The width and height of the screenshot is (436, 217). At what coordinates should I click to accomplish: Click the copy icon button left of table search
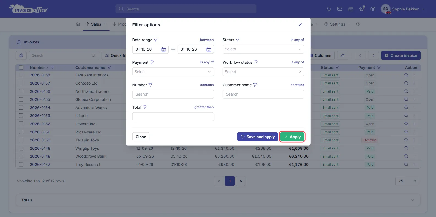tap(21, 55)
